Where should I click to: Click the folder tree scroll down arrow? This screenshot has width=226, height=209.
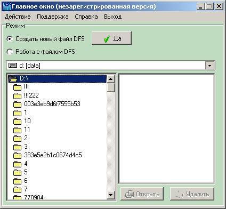pos(111,195)
